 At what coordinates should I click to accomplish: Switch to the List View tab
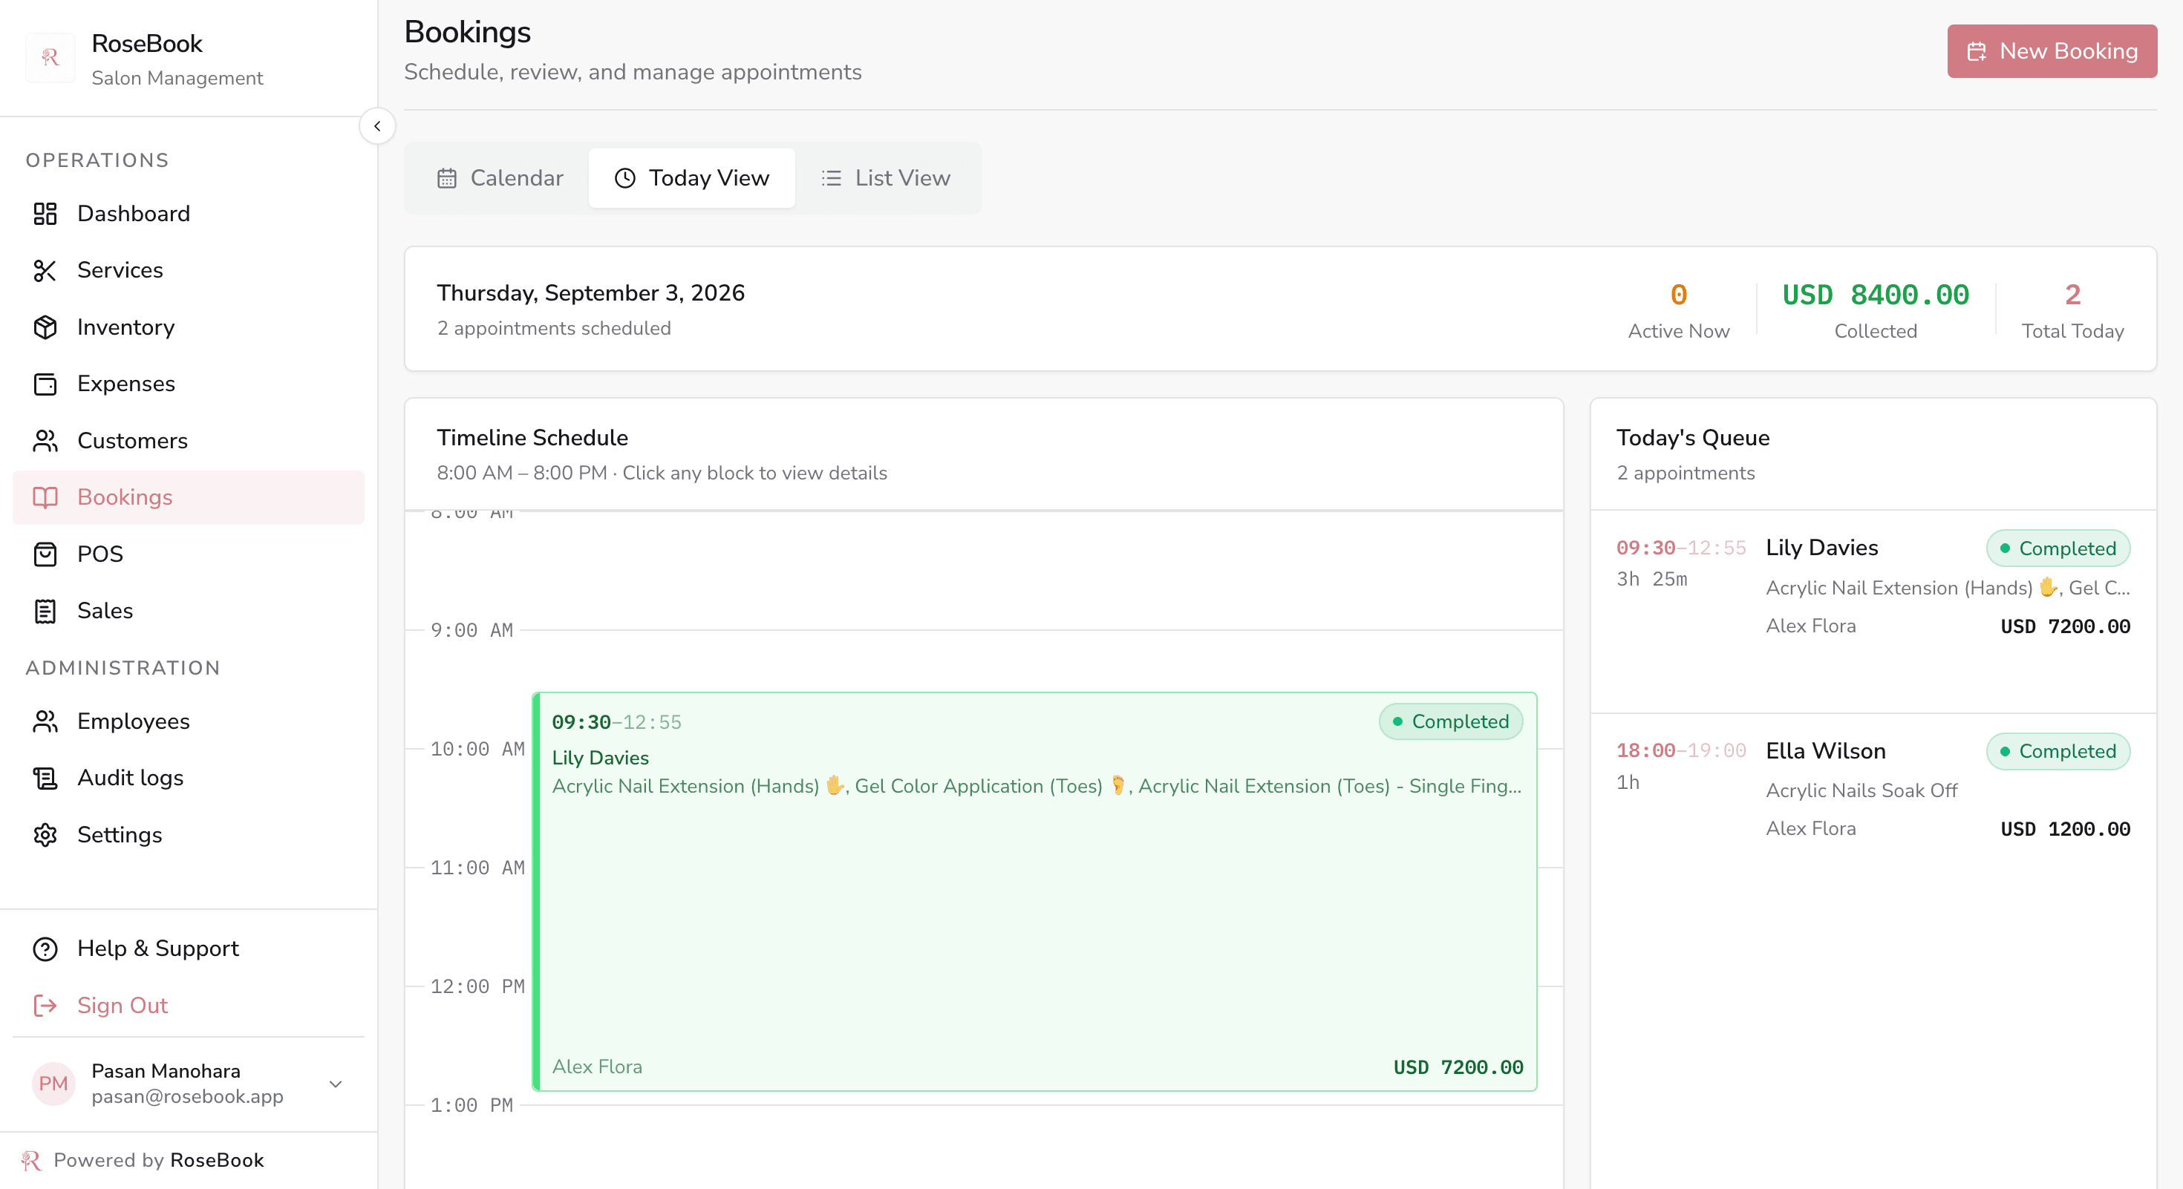[x=886, y=178]
